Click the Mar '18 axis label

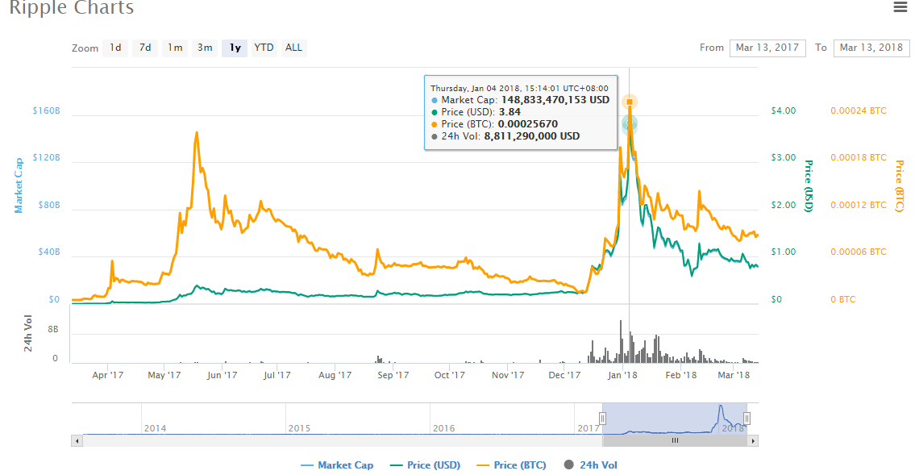tap(734, 375)
